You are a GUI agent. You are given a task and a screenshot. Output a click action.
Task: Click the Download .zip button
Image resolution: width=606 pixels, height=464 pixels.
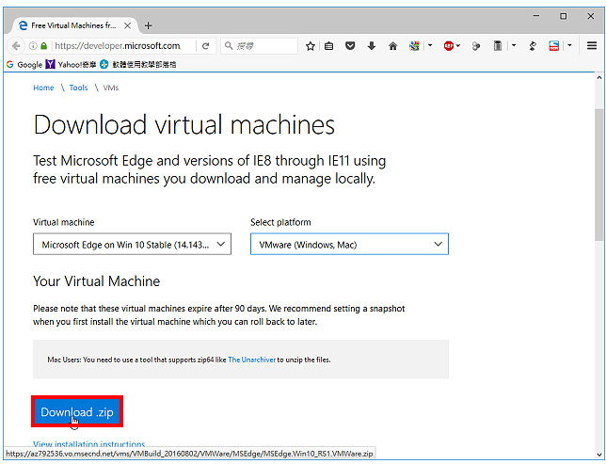tap(77, 412)
